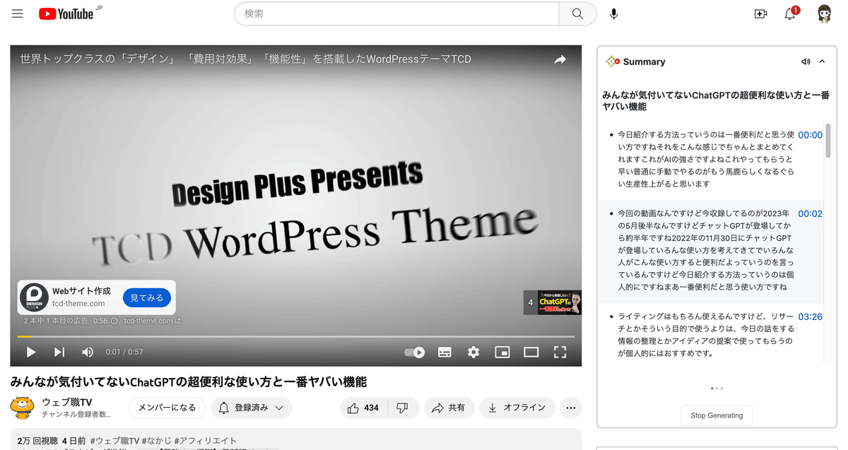
Task: Click the 見てみる ad button
Action: 147,298
